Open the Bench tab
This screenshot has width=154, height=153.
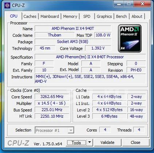(x=122, y=16)
